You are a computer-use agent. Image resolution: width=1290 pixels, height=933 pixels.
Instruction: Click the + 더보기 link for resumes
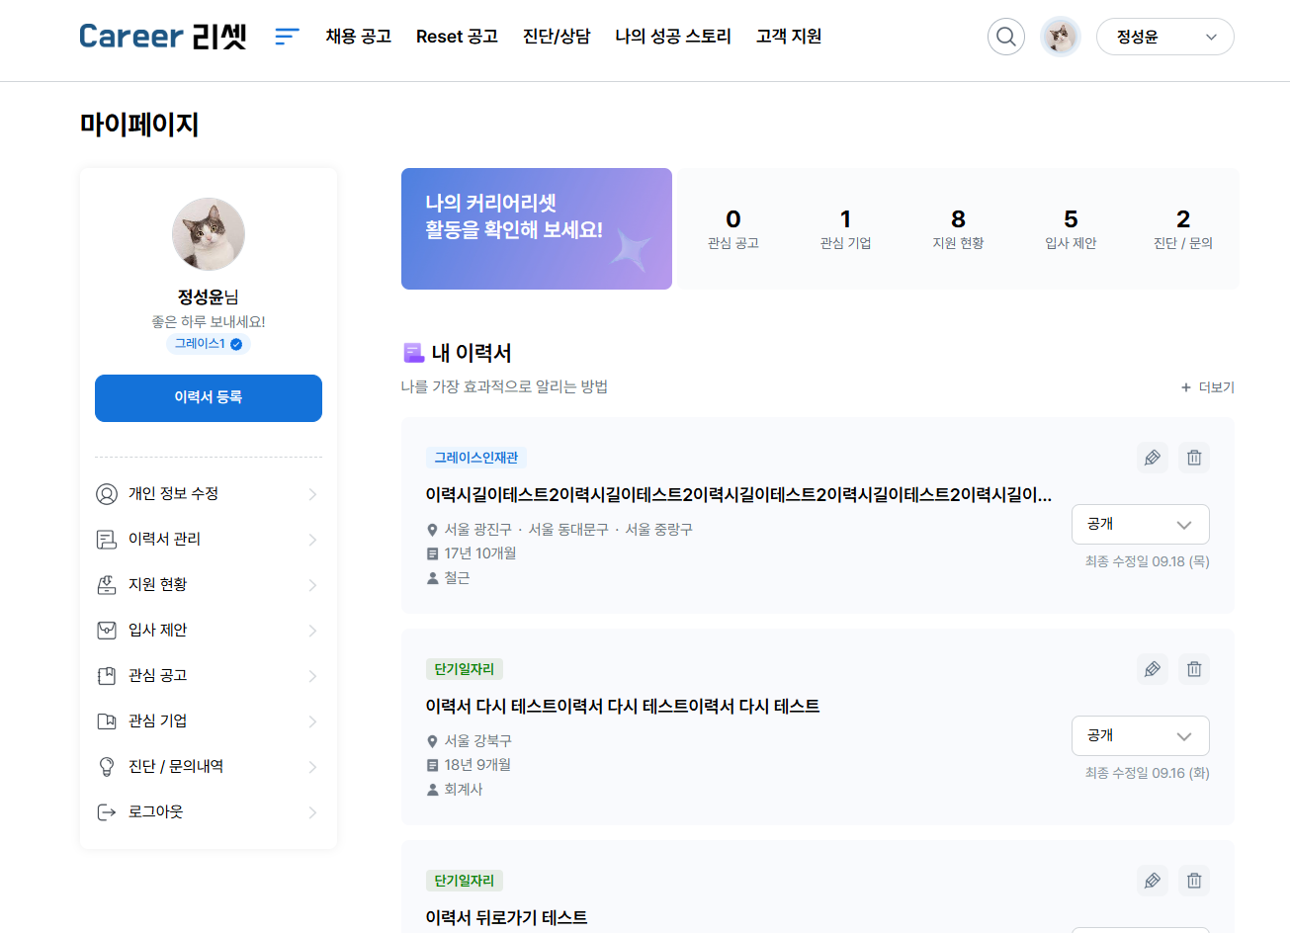pos(1208,387)
